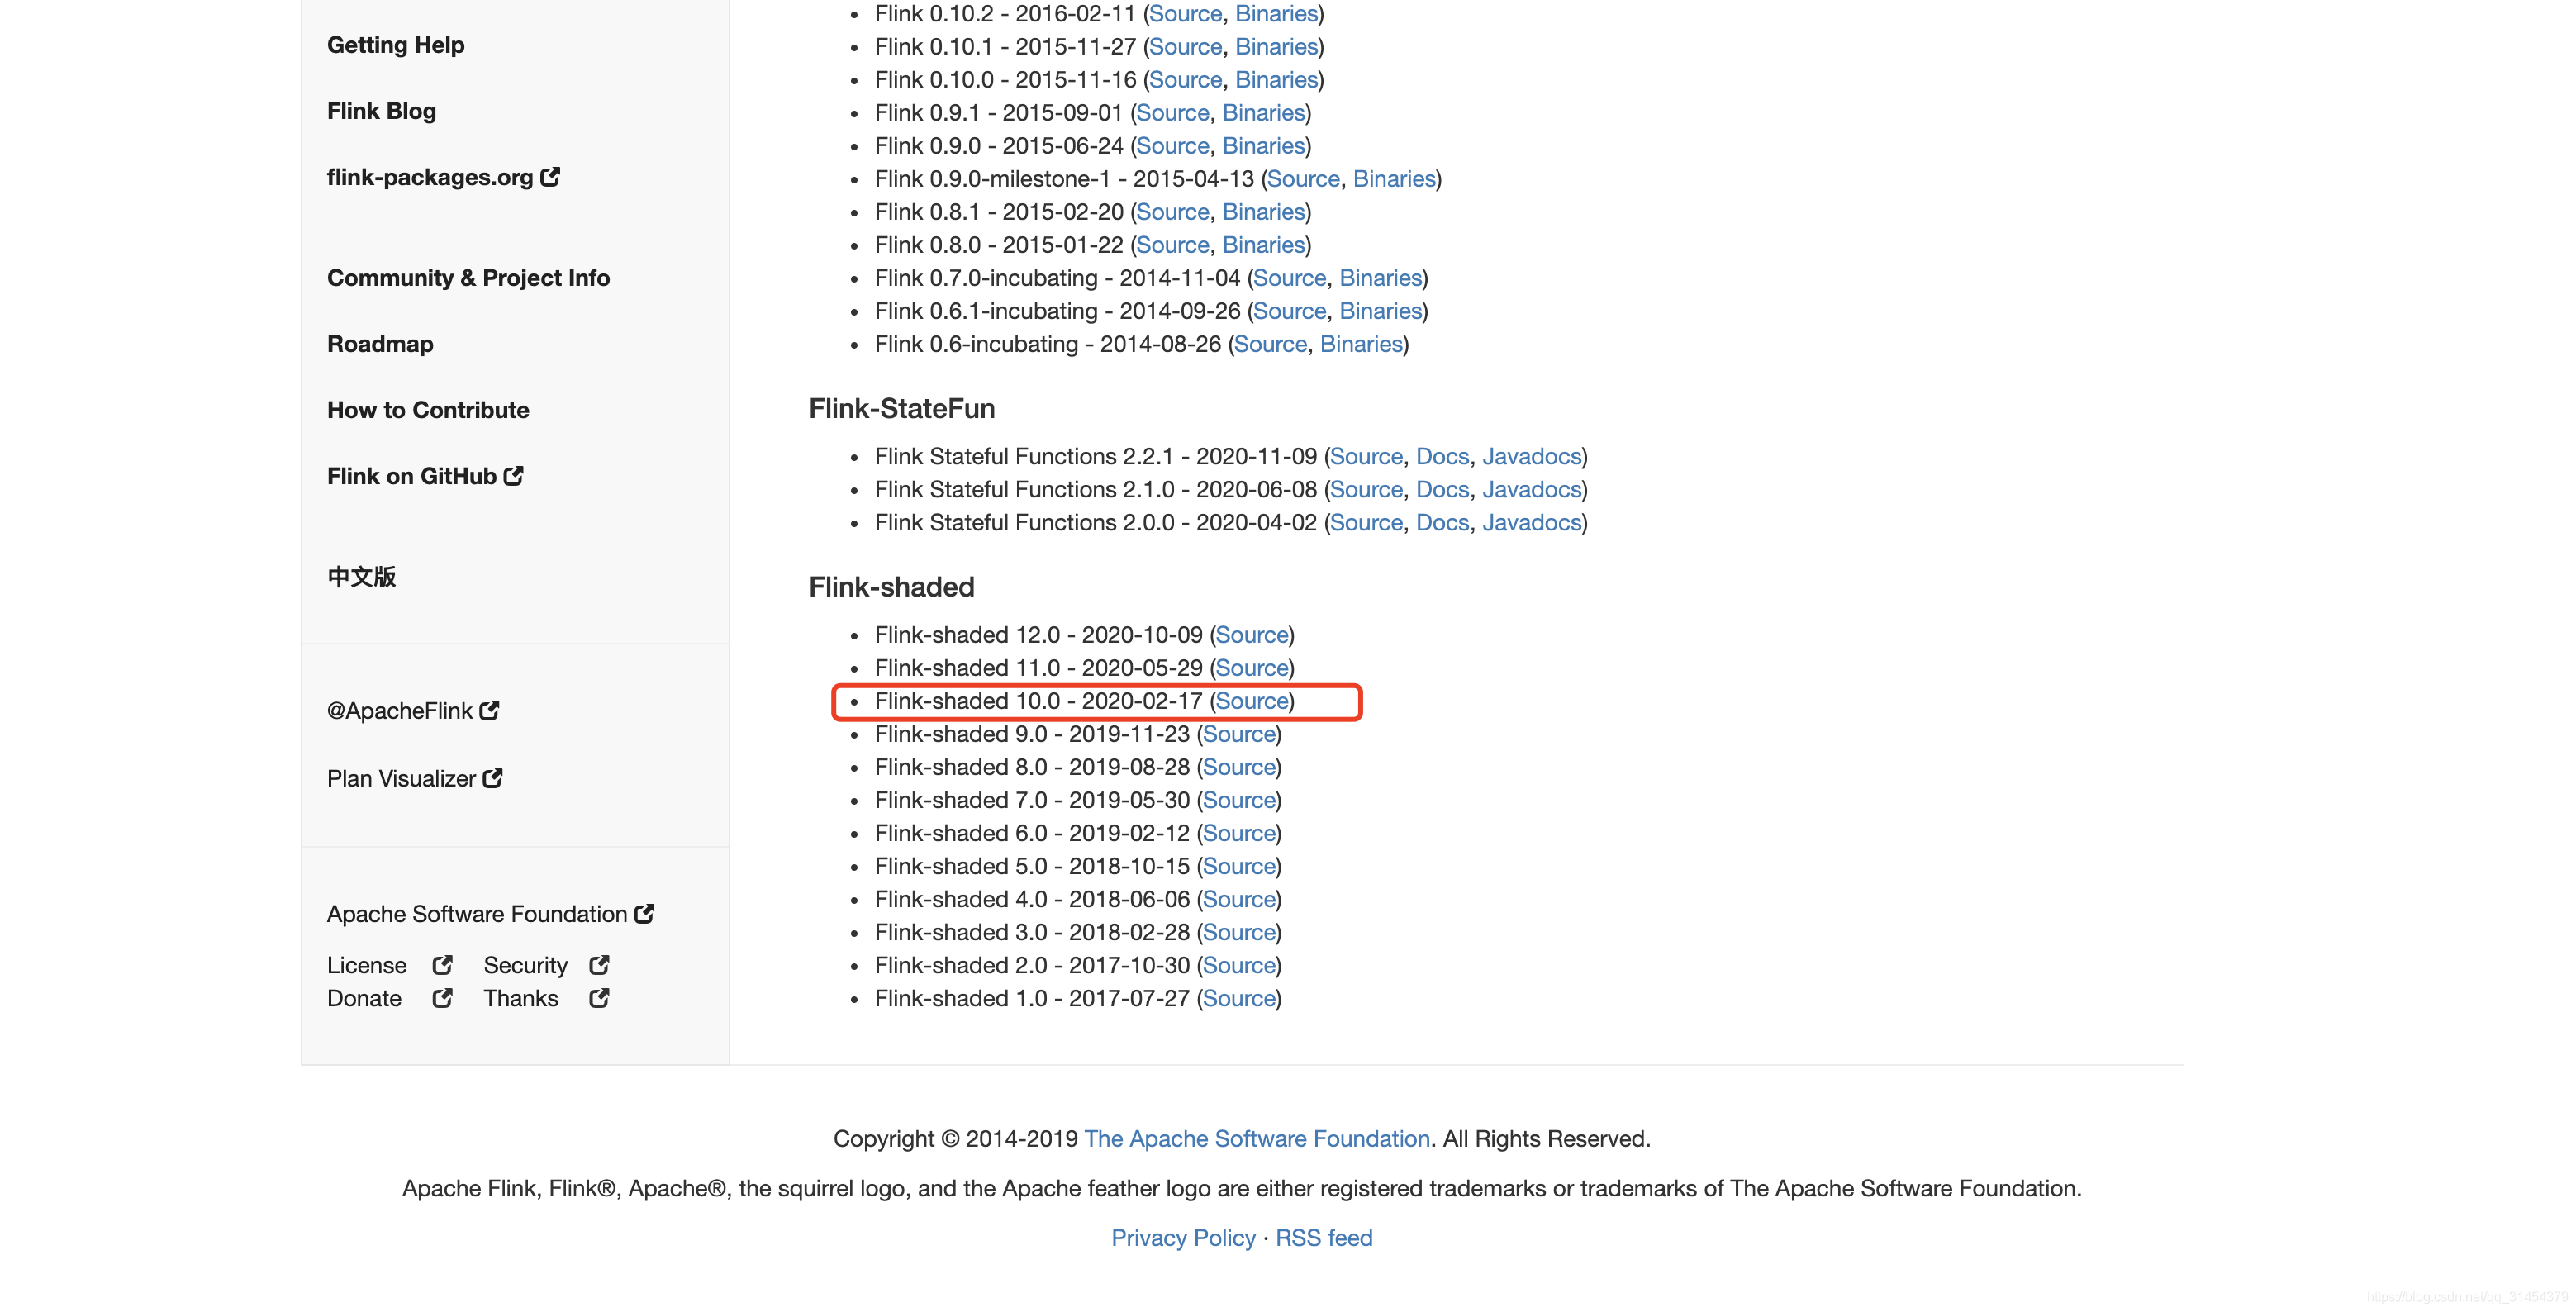The width and height of the screenshot is (2576, 1312).
Task: Click external link icon next to Security
Action: coord(599,965)
